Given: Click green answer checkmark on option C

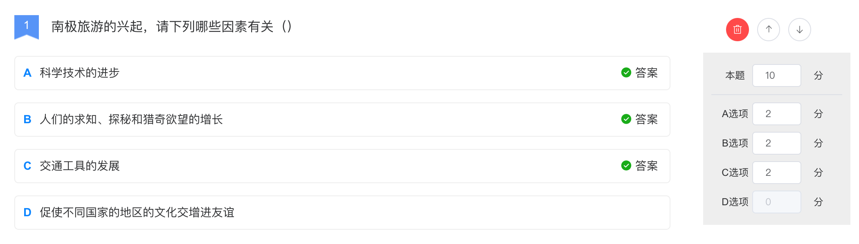Looking at the screenshot, I should (x=626, y=166).
